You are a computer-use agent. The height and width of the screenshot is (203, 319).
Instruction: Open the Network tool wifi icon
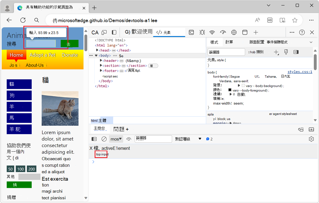[x=212, y=32]
